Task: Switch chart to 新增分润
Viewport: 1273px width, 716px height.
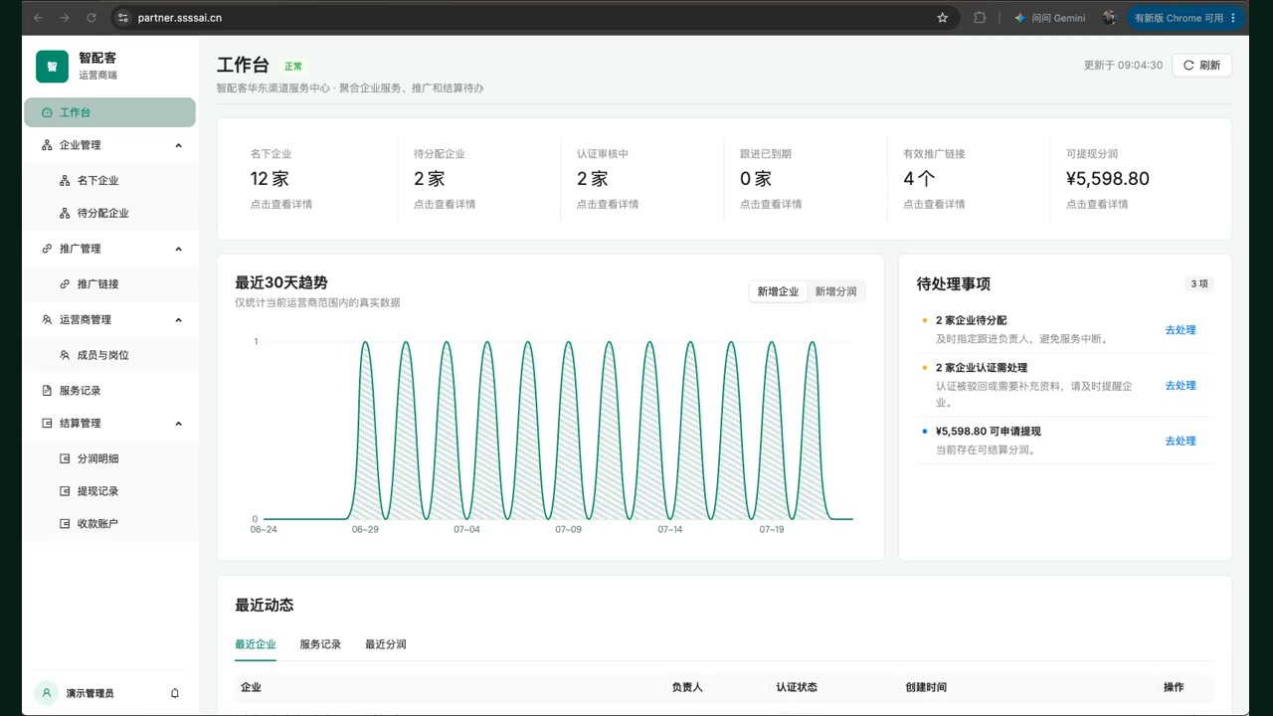Action: pyautogui.click(x=835, y=291)
